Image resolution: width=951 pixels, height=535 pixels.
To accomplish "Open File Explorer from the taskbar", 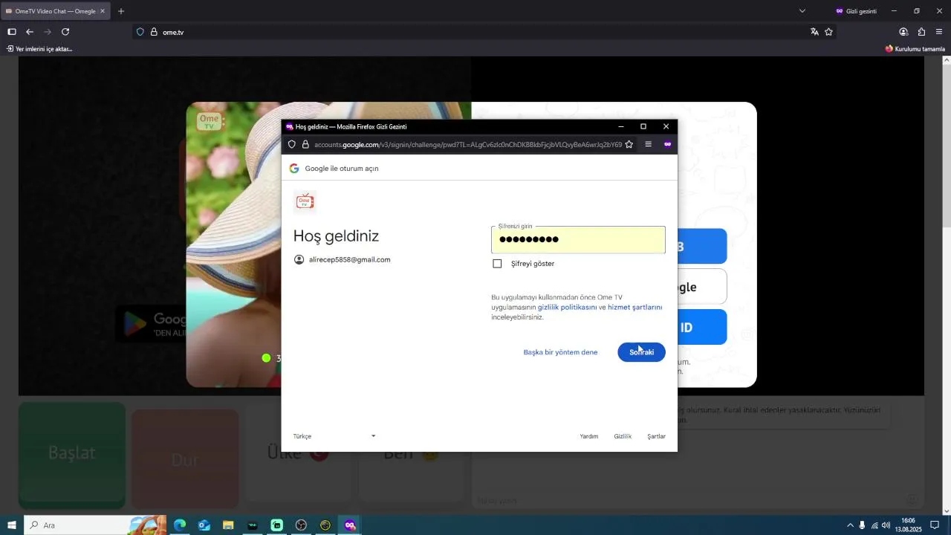I will pyautogui.click(x=229, y=525).
